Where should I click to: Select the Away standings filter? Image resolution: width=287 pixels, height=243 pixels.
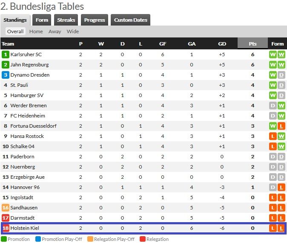point(55,31)
